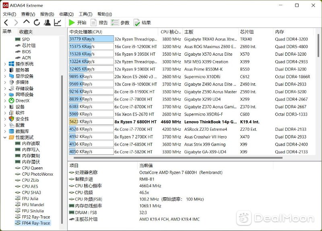The image size is (322, 231).
Task: Sort by 内存 column header
Action: click(293, 32)
